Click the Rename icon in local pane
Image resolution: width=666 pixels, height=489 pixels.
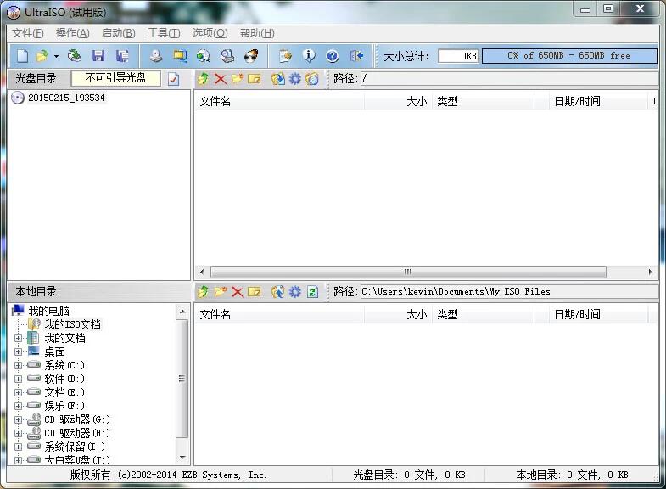point(255,292)
